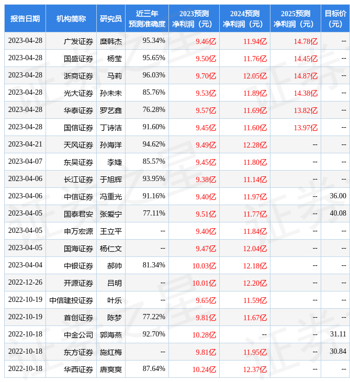Viewport: 350px width, 382px height.
Task: Click researcher name 郭海燕
Action: (111, 335)
